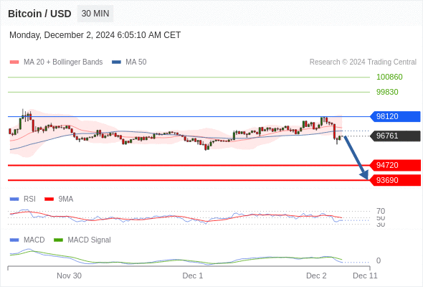423x287 pixels.
Task: Select the 98120 blue pivot price tag
Action: click(395, 117)
